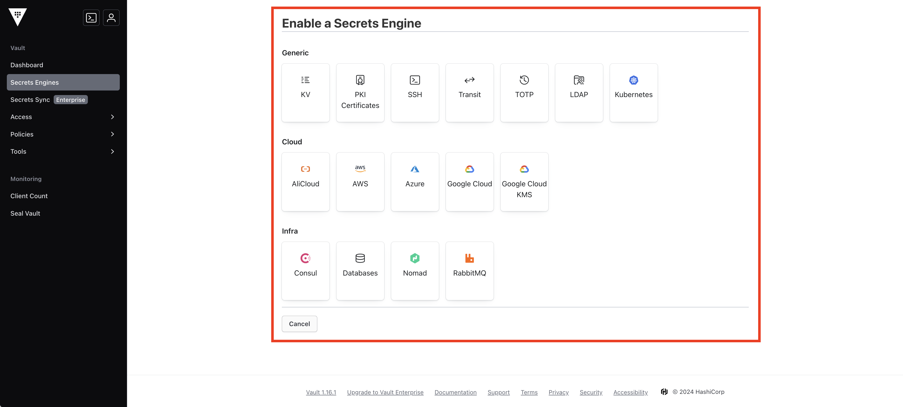Select the Transit engine option

(x=469, y=92)
